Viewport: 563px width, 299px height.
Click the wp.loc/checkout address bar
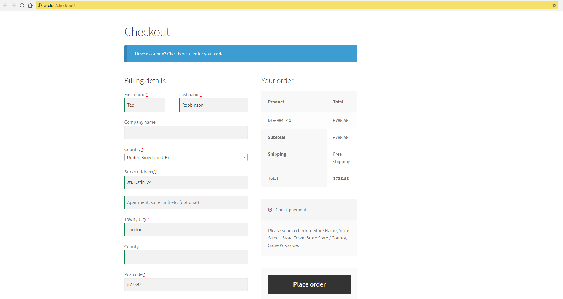pos(296,5)
